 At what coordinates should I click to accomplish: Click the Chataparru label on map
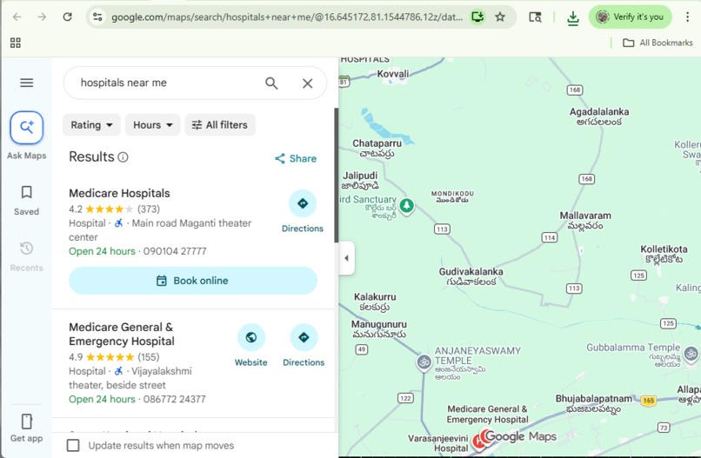[x=377, y=149]
